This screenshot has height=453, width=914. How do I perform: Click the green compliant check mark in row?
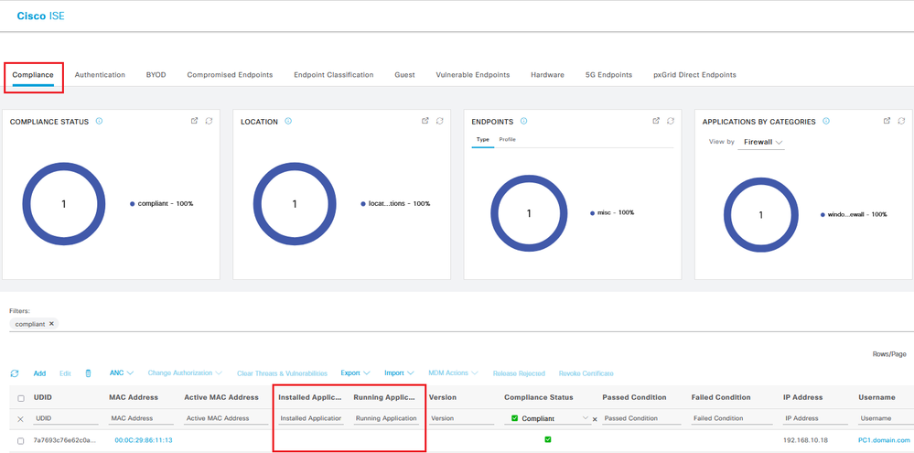point(548,439)
